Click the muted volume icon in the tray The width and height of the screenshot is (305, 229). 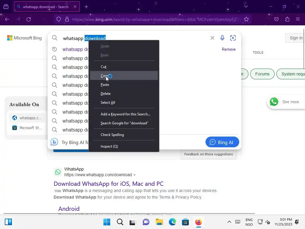pyautogui.click(x=268, y=222)
